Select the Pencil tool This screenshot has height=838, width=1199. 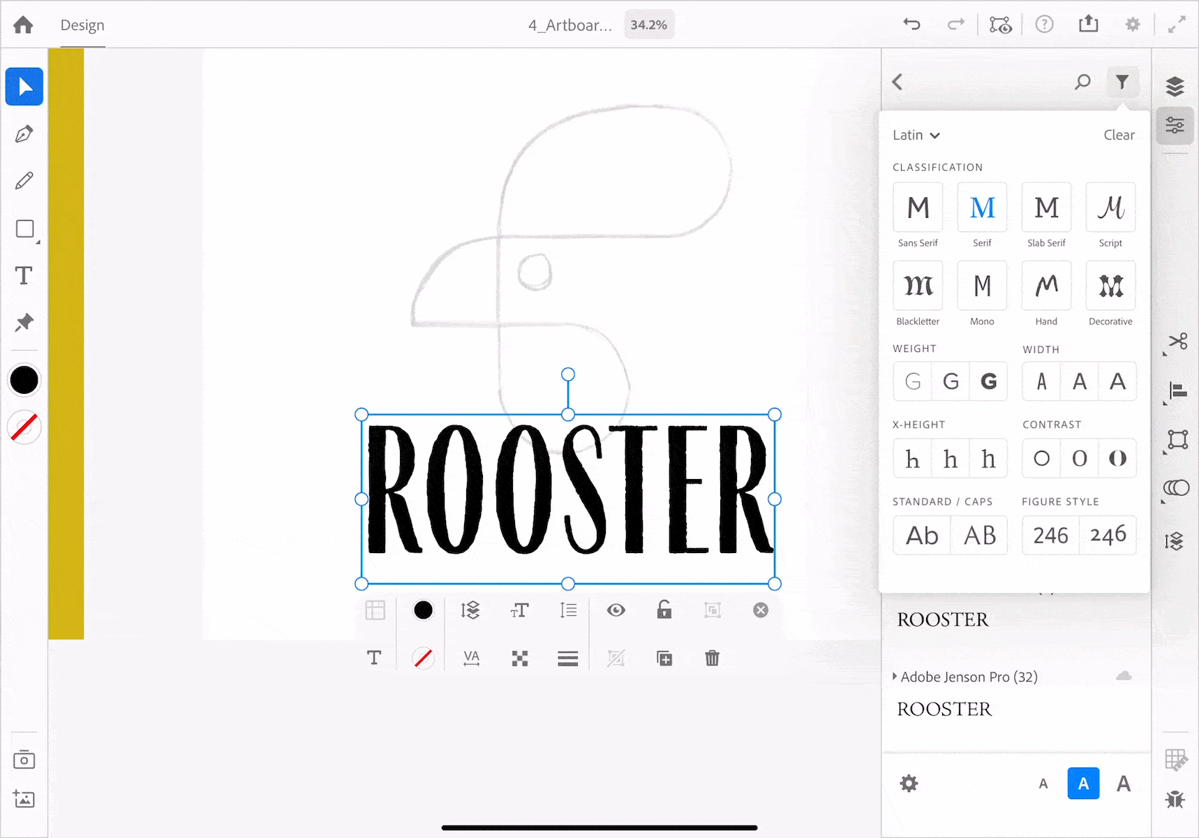pyautogui.click(x=24, y=180)
